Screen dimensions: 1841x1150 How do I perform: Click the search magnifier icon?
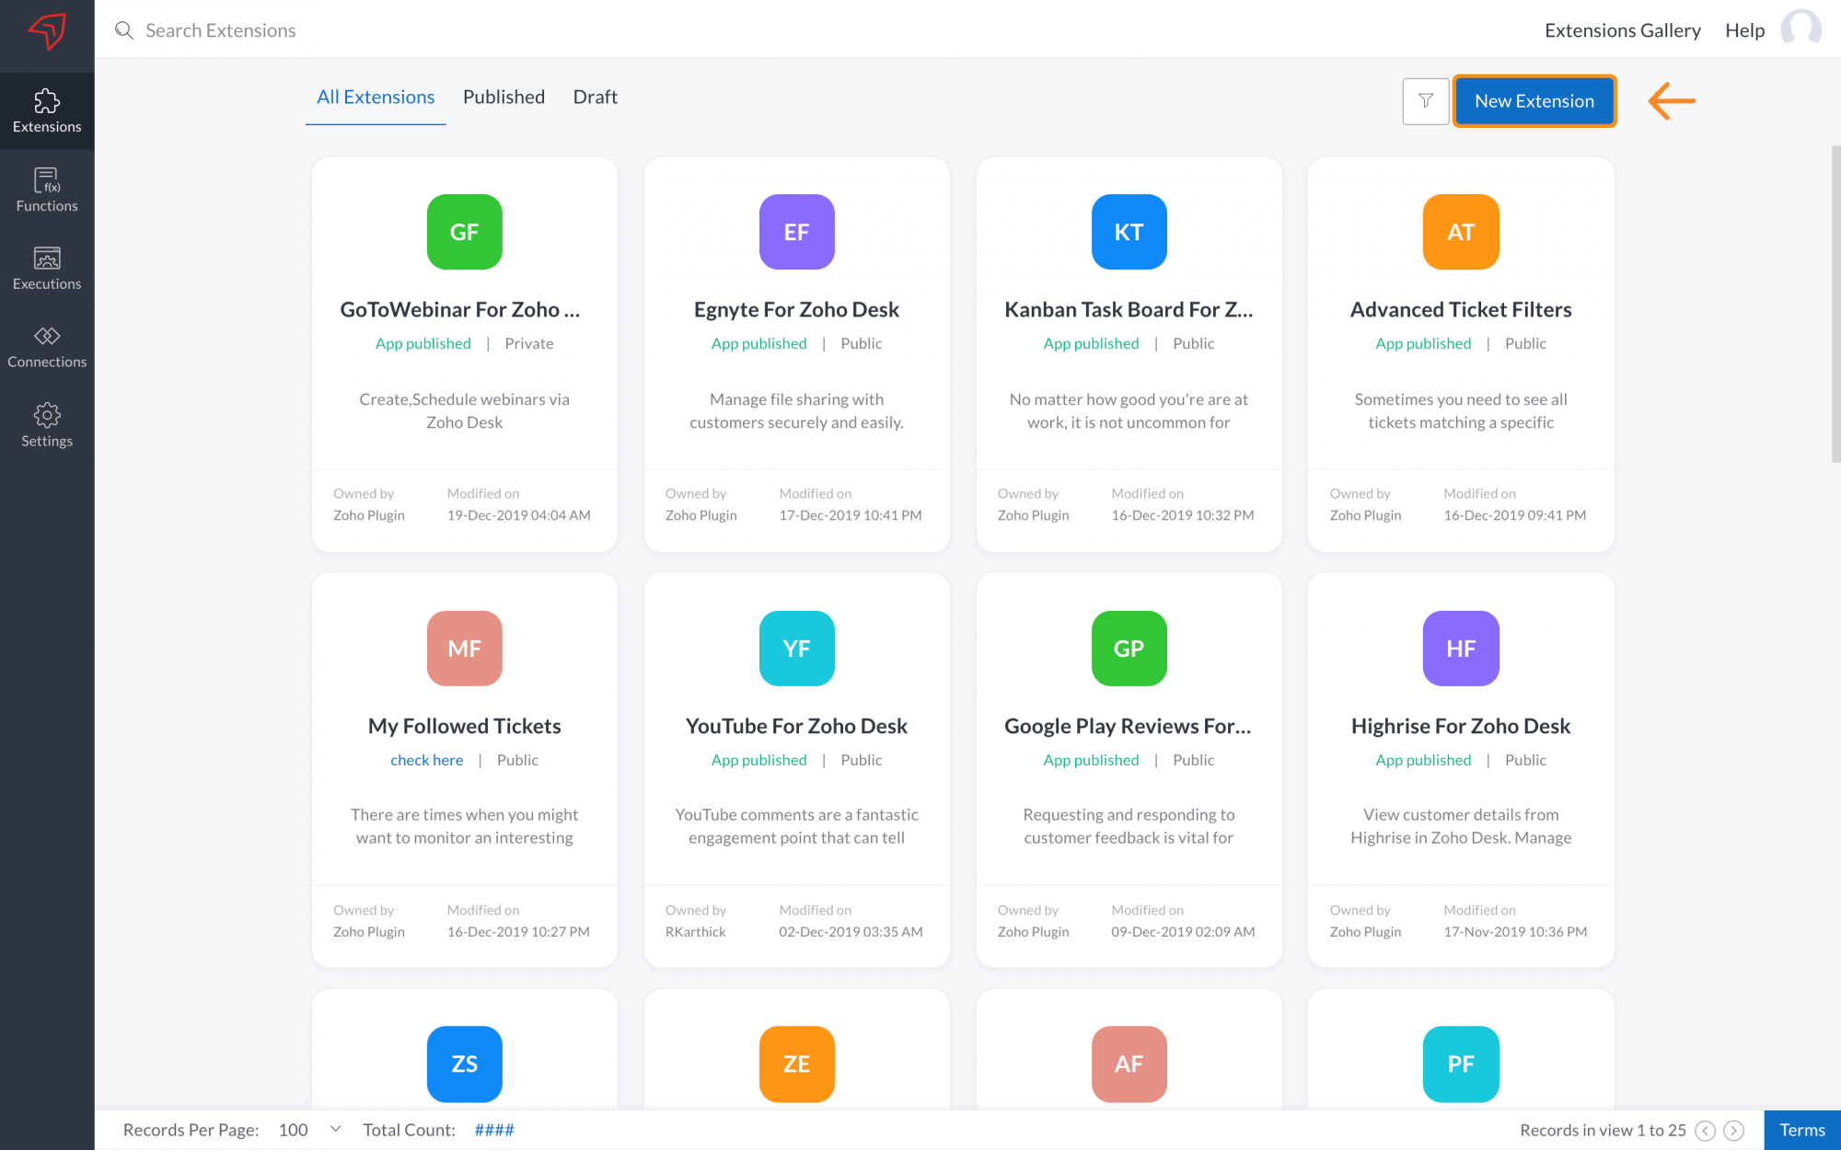pos(123,30)
